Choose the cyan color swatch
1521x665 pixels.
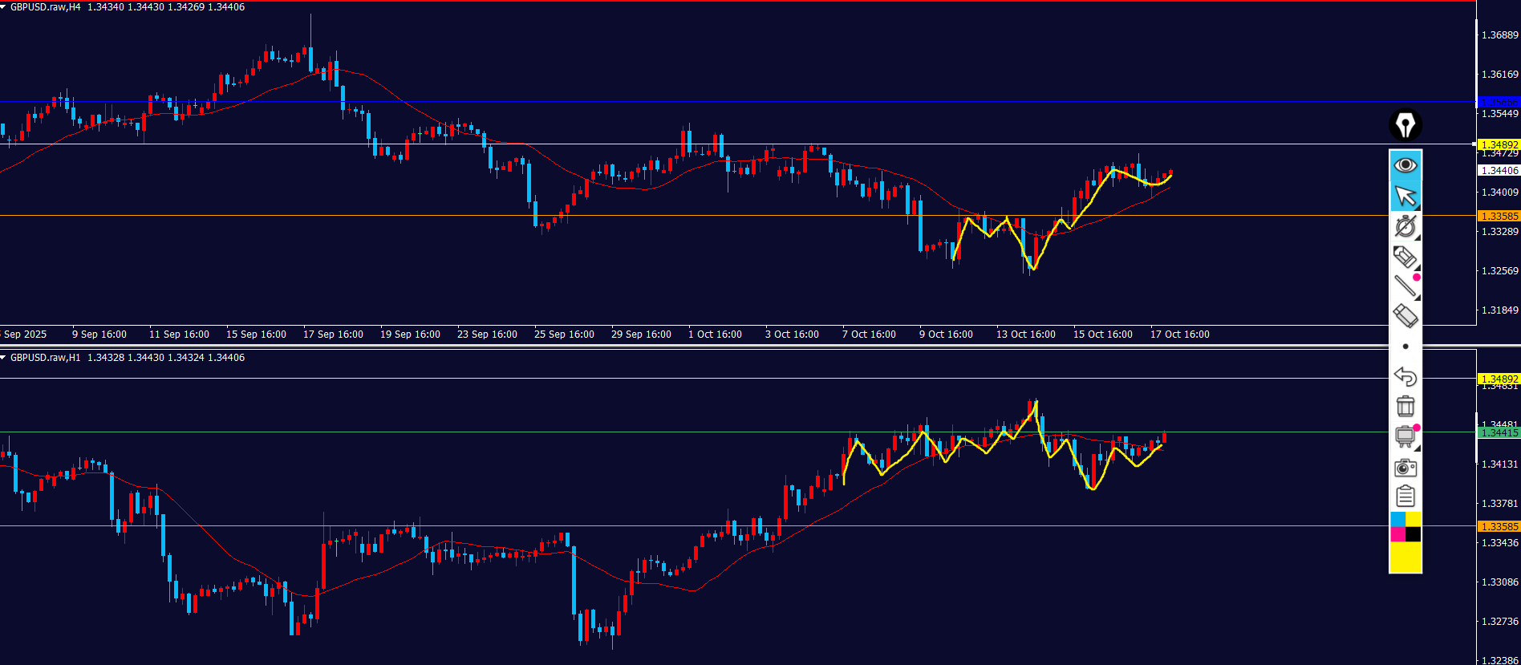point(1397,519)
